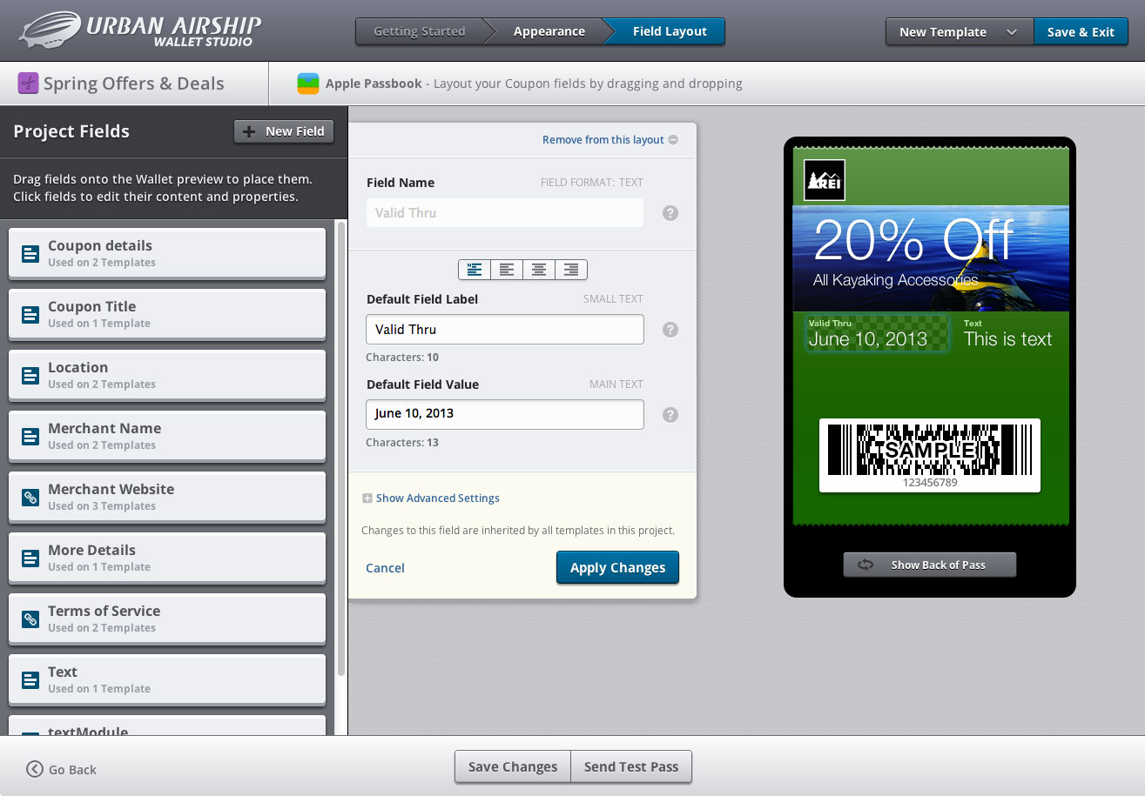Select the Merchant Website field card
Viewport: 1145px width, 796px height.
coord(167,498)
